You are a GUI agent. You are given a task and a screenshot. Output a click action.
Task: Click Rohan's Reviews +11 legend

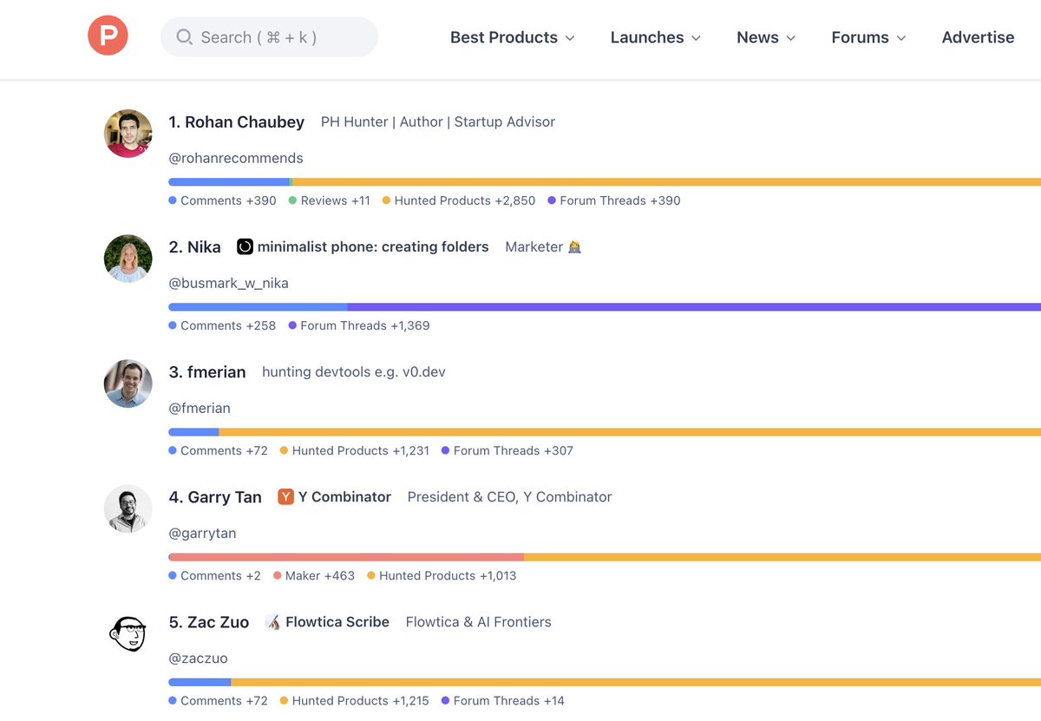(330, 200)
